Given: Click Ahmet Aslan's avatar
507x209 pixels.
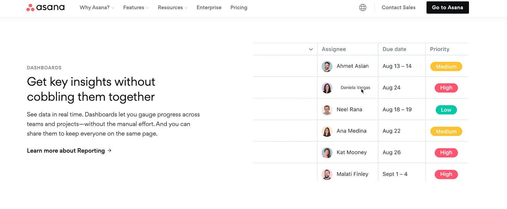Looking at the screenshot, I should point(327,66).
